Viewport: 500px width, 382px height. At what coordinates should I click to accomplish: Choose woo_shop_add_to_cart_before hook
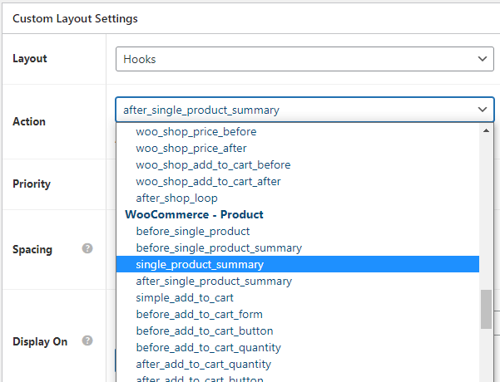[x=213, y=165]
